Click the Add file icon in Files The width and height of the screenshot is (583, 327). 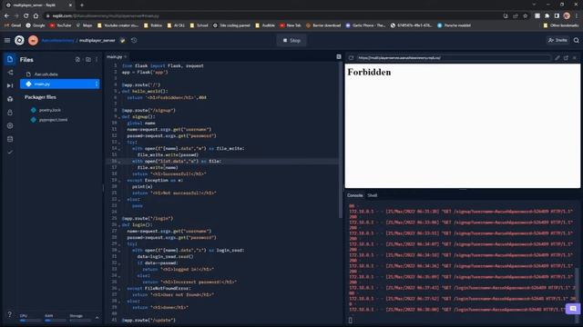77,60
